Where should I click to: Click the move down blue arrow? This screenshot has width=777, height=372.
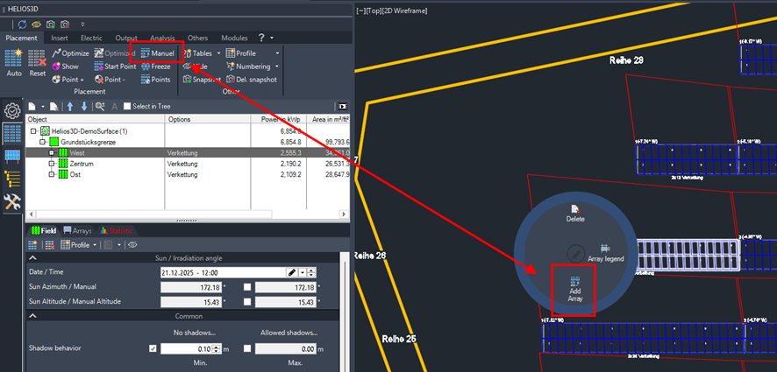[x=84, y=106]
